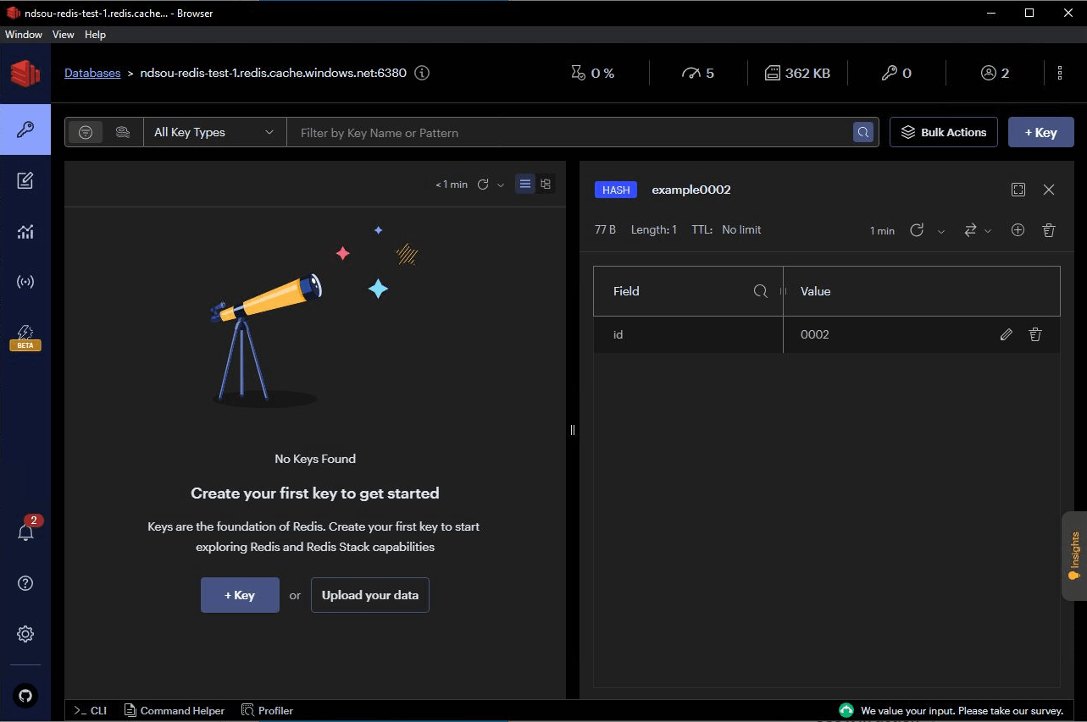Open full screen view of key details
This screenshot has width=1087, height=722.
1018,190
